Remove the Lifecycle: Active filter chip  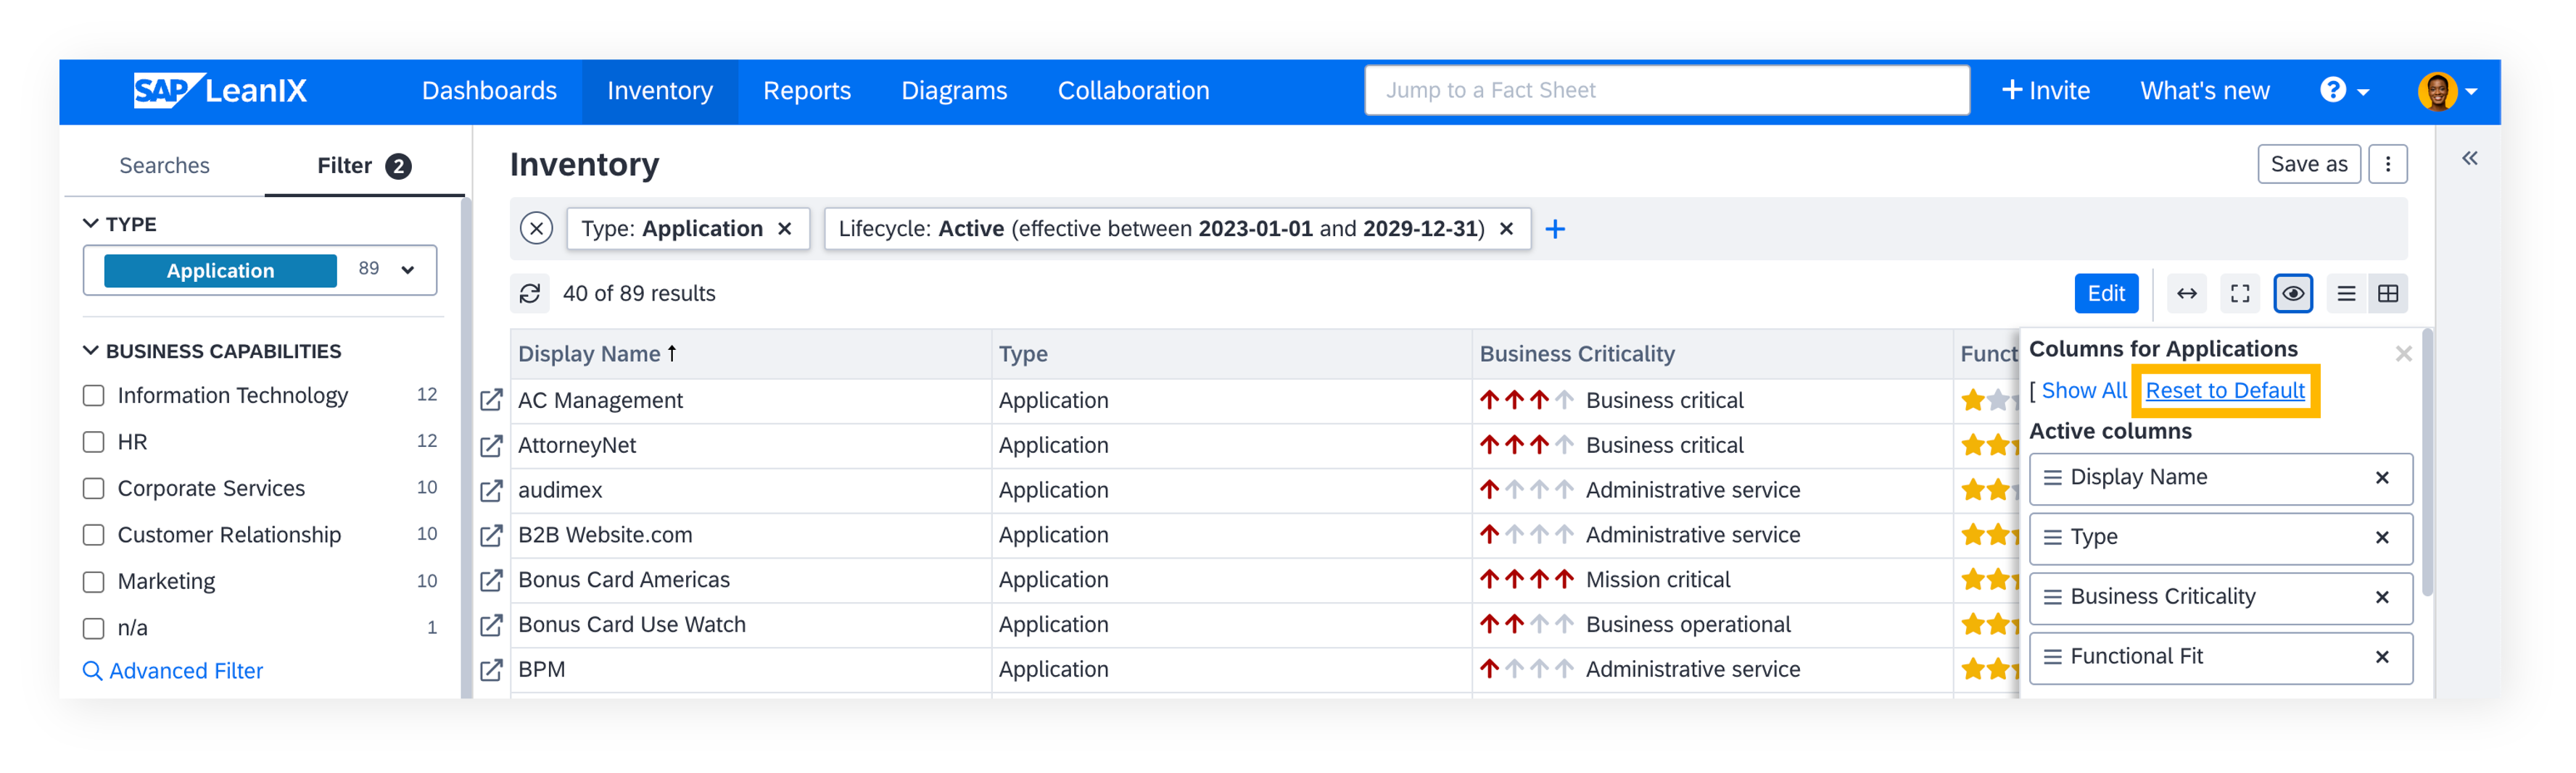(x=1506, y=229)
